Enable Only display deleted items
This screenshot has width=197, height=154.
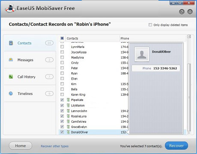coord(150,25)
